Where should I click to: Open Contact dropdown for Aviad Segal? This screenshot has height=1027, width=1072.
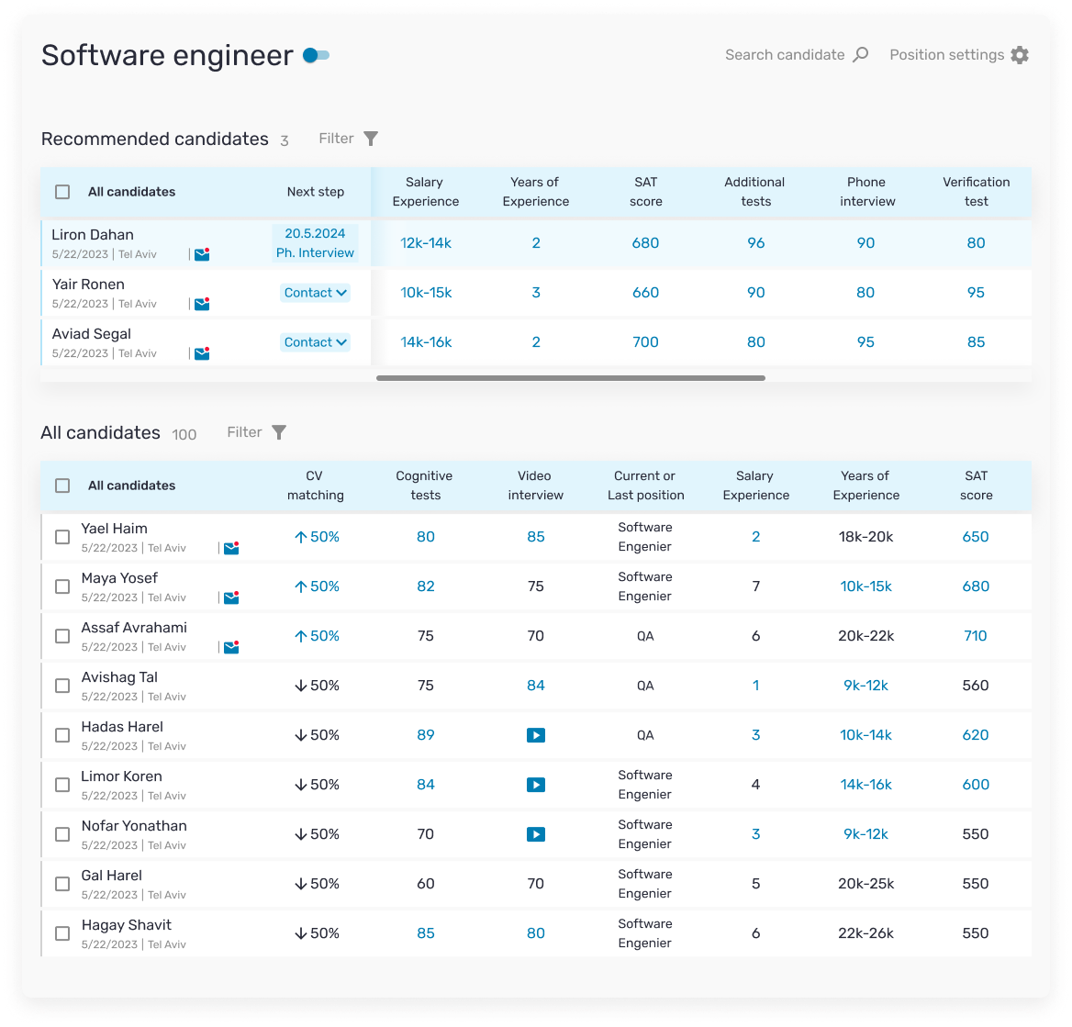coord(315,341)
